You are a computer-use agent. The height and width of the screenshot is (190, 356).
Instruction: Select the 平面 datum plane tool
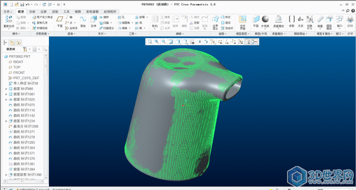[x=60, y=21]
